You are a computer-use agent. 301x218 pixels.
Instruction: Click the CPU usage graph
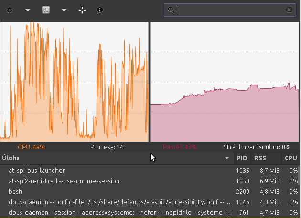point(74,81)
